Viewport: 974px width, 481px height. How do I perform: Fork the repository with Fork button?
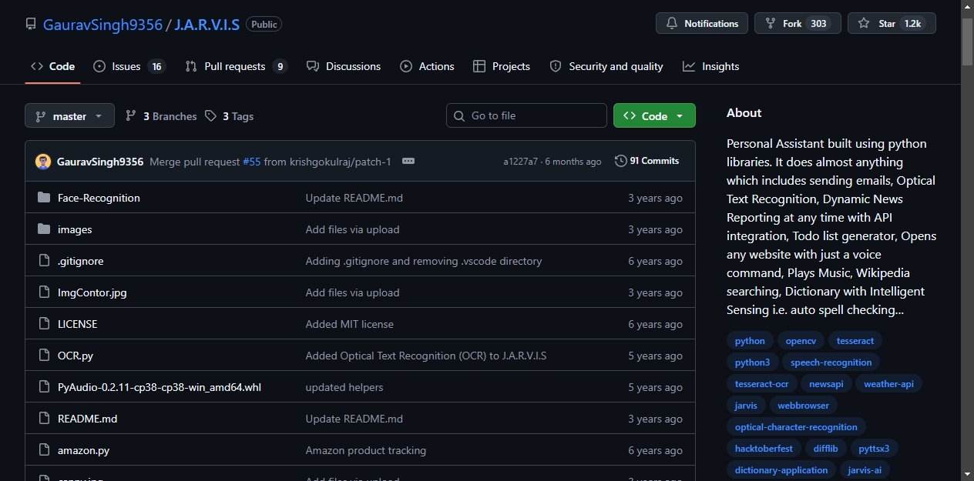point(798,24)
